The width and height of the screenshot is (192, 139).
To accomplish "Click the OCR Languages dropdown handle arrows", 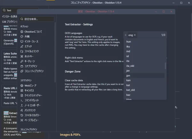I will point(125,35).
